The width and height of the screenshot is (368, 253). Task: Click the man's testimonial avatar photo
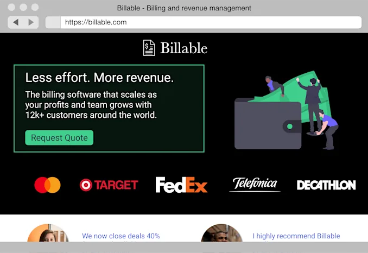click(x=222, y=233)
